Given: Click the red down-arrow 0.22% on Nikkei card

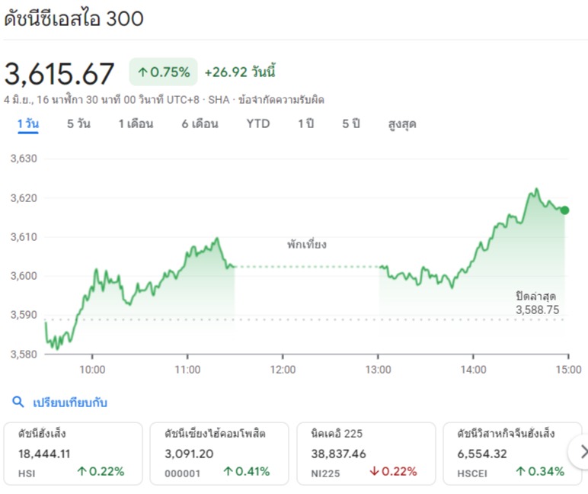Looking at the screenshot, I should 394,471.
